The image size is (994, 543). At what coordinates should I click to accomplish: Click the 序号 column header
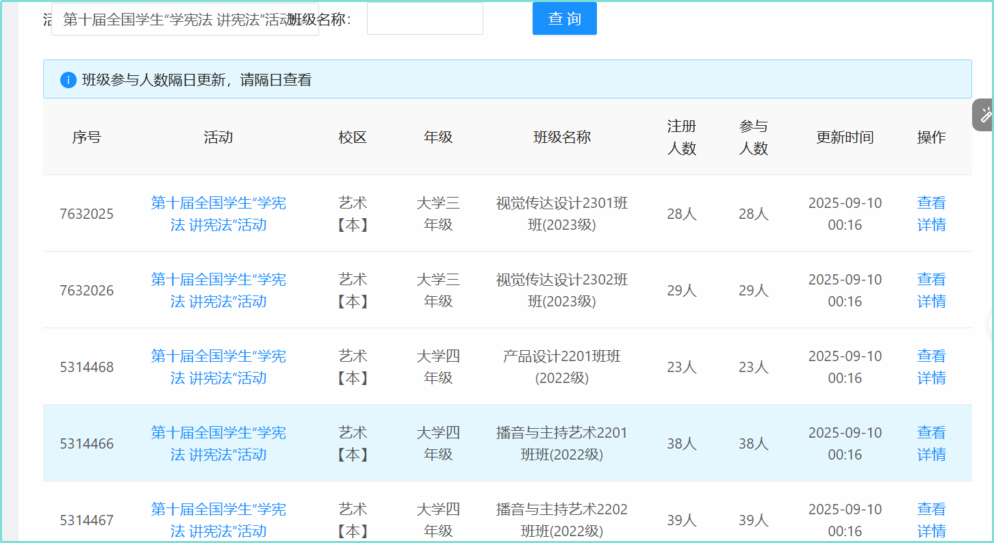(86, 137)
